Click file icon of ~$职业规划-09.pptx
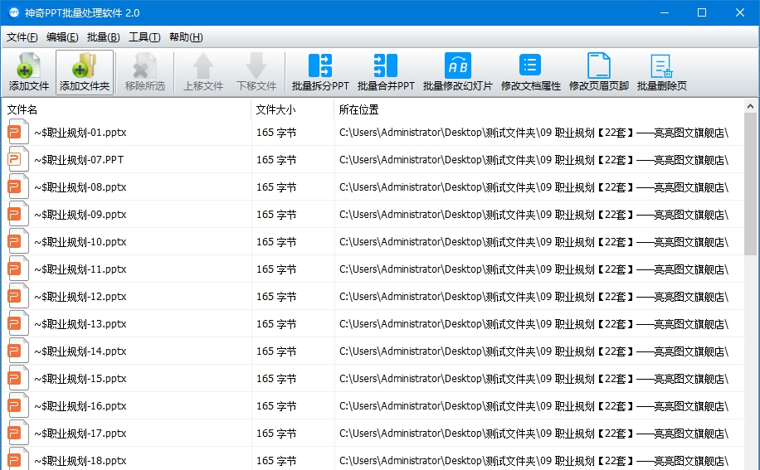Image resolution: width=760 pixels, height=470 pixels. pyautogui.click(x=17, y=214)
